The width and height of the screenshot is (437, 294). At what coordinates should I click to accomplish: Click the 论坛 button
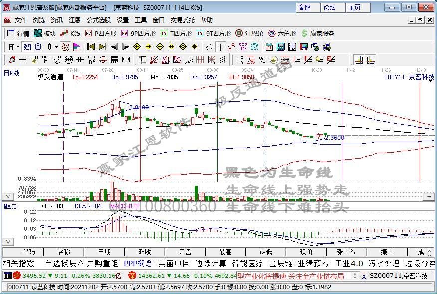333,7
